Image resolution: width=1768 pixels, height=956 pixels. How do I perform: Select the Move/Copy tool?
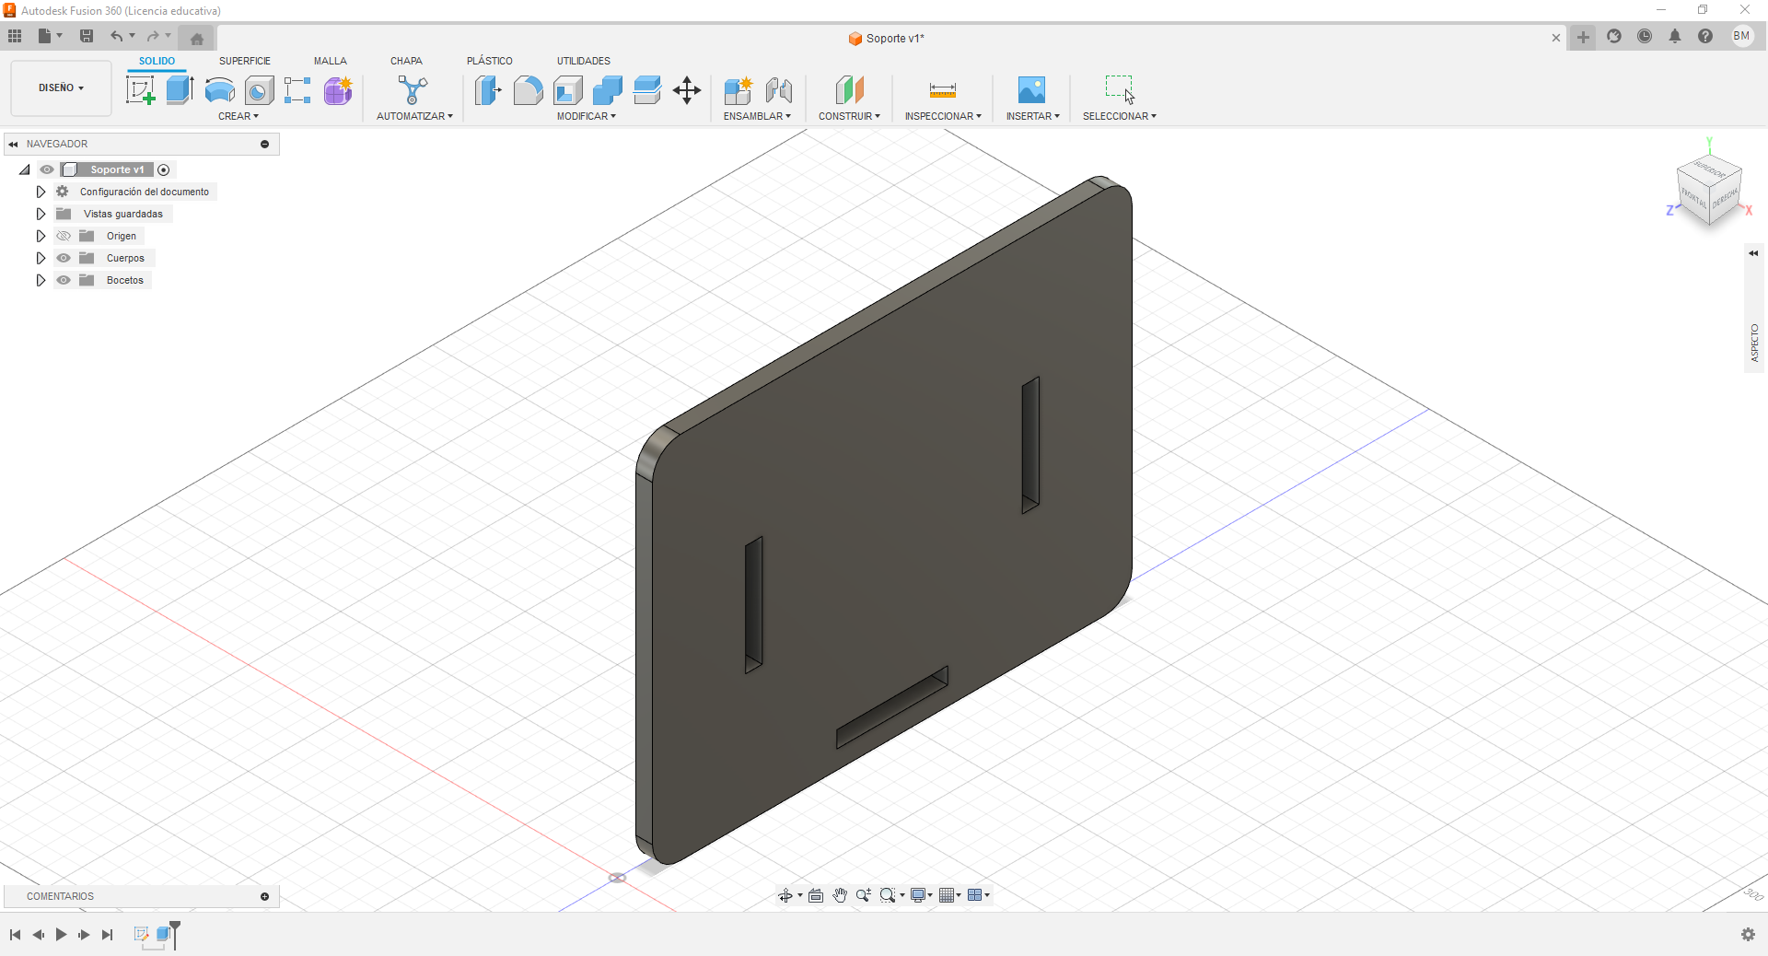click(x=687, y=90)
